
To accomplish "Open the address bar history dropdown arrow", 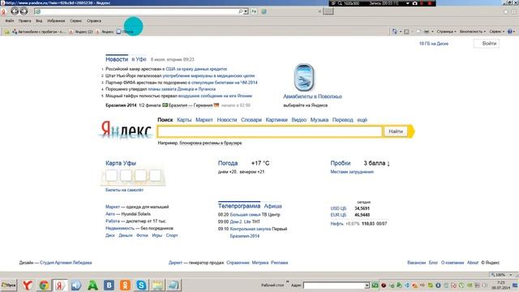I will click(x=246, y=11).
